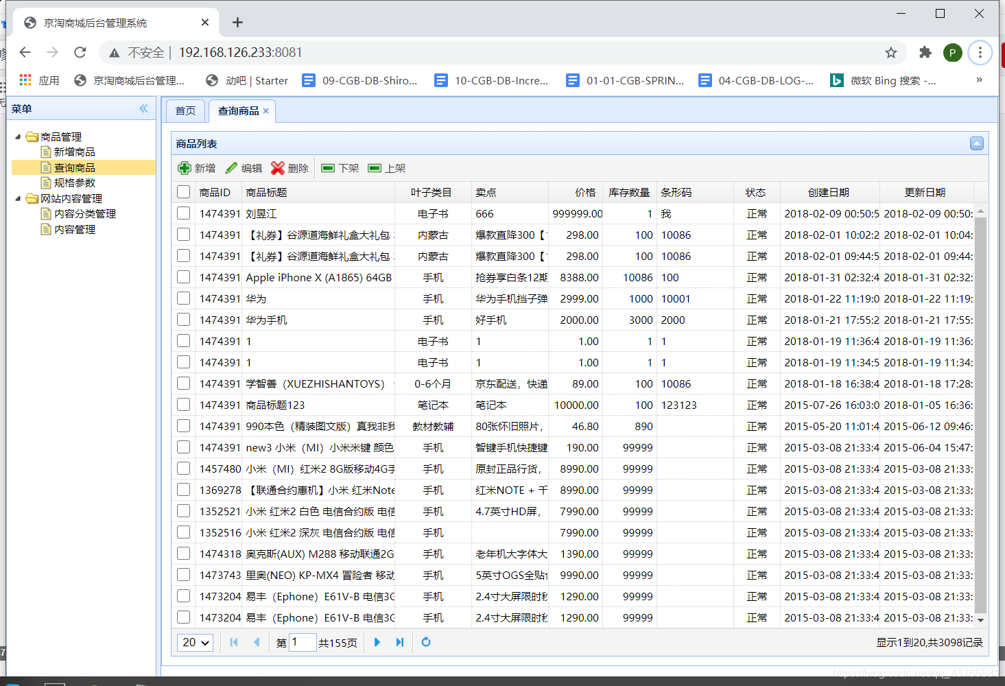
Task: Click the 编辑 pencil edit button
Action: (244, 168)
